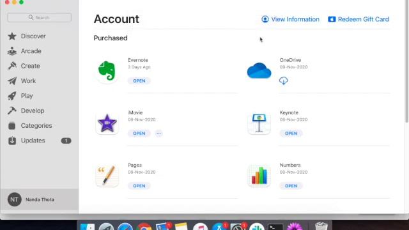Click the iMovie app title
The width and height of the screenshot is (409, 230).
coord(135,112)
